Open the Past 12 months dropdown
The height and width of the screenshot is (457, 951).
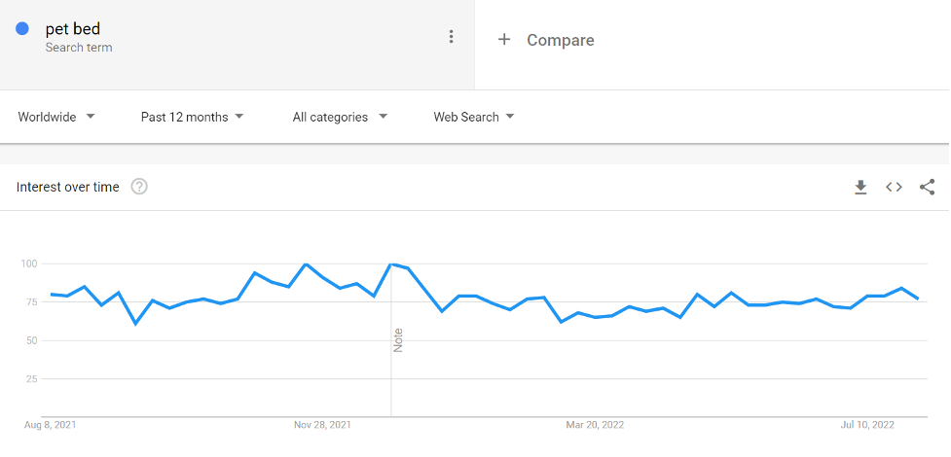point(192,117)
